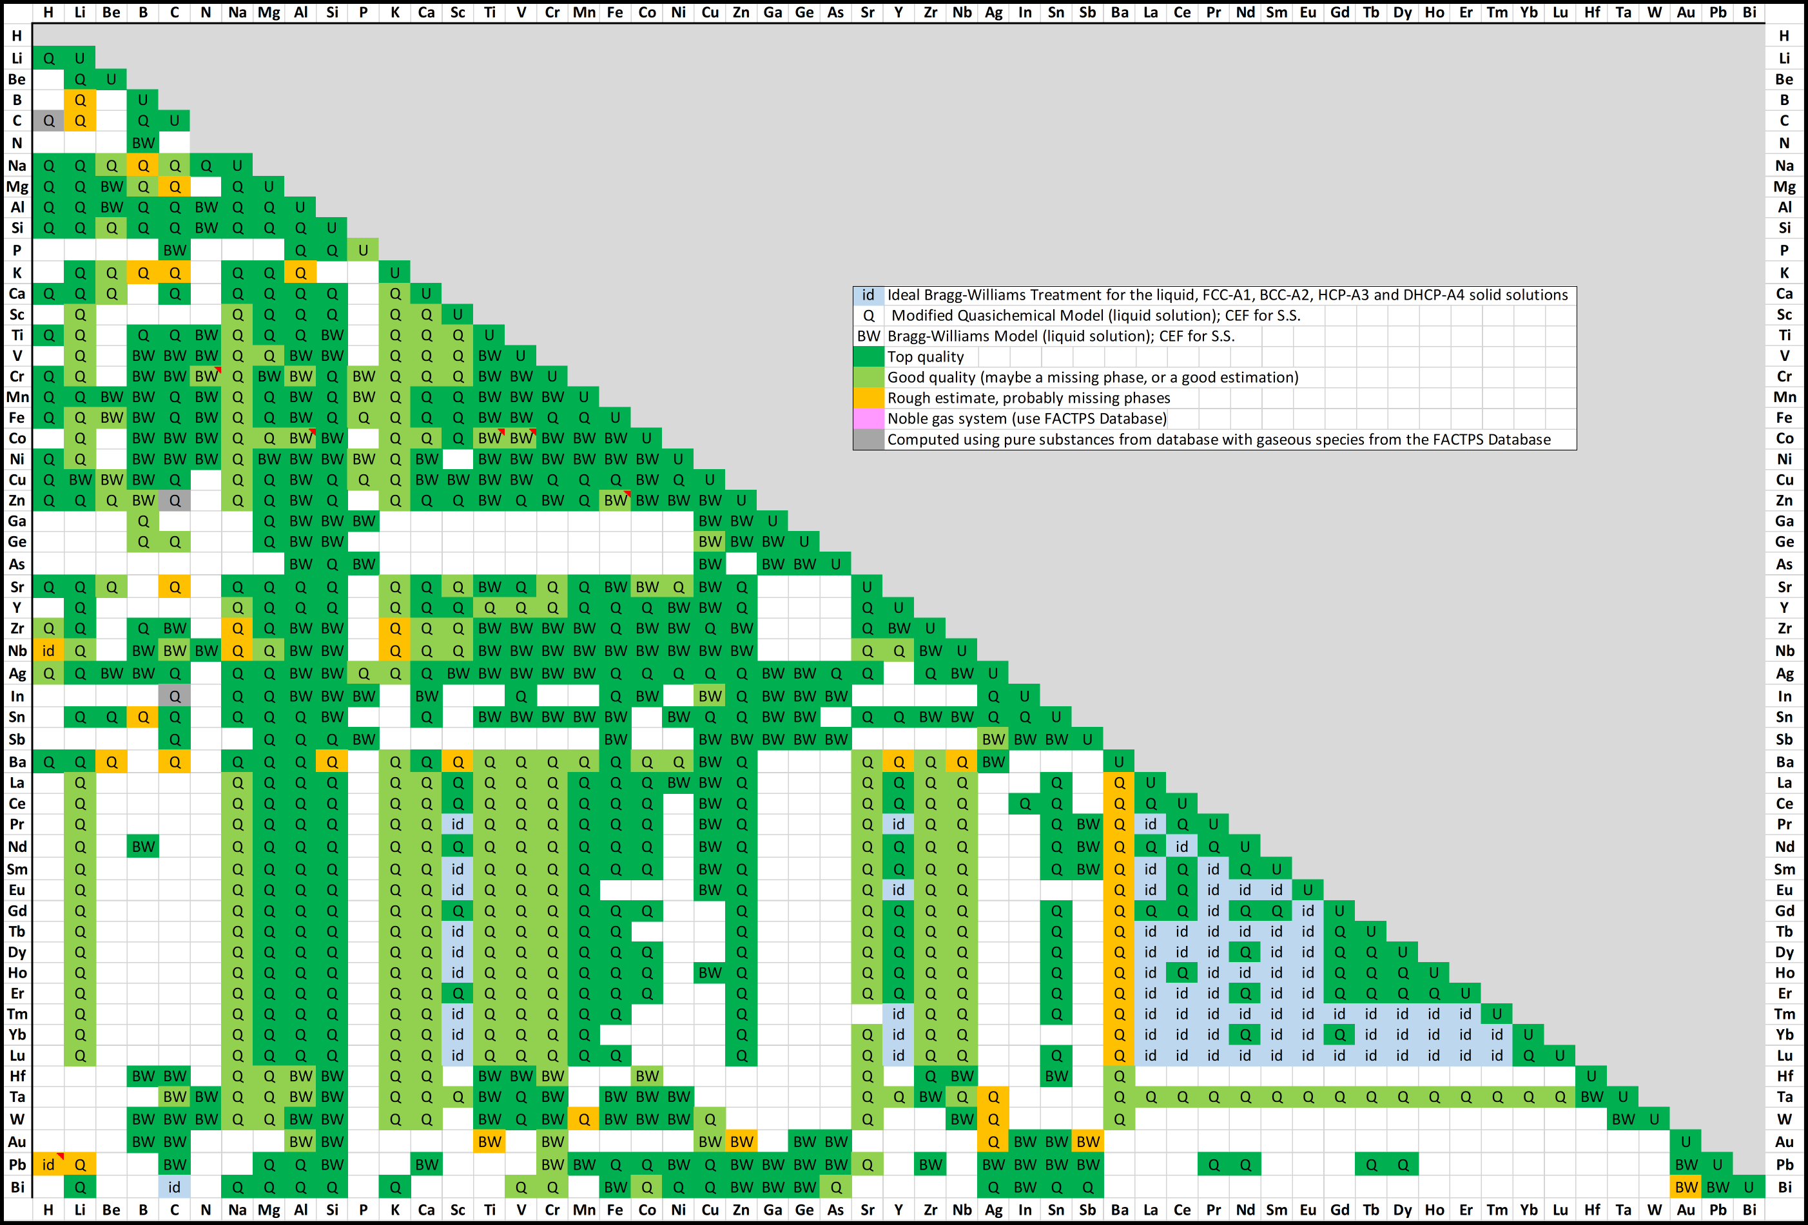Viewport: 1808px width, 1225px height.
Task: Click the top Fe column header
Action: click(615, 12)
